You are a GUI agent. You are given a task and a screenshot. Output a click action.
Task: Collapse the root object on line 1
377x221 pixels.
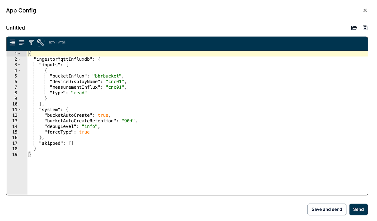(x=19, y=54)
